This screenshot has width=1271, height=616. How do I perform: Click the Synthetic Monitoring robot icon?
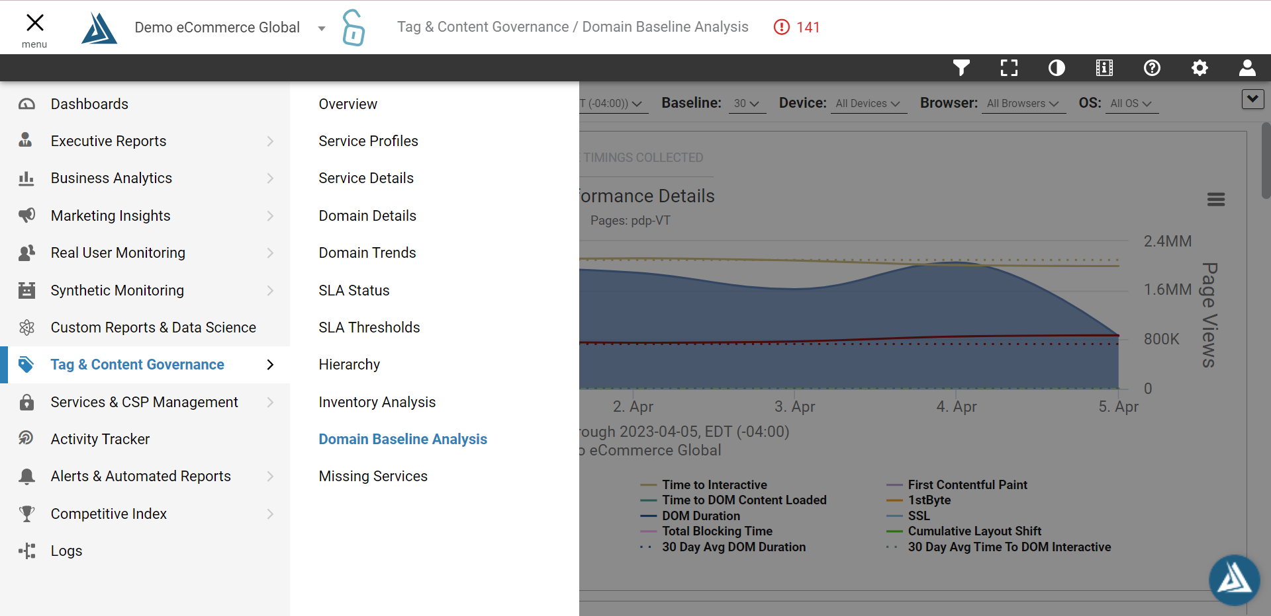coord(26,289)
